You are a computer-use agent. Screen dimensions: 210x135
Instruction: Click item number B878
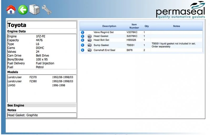[x=130, y=50]
